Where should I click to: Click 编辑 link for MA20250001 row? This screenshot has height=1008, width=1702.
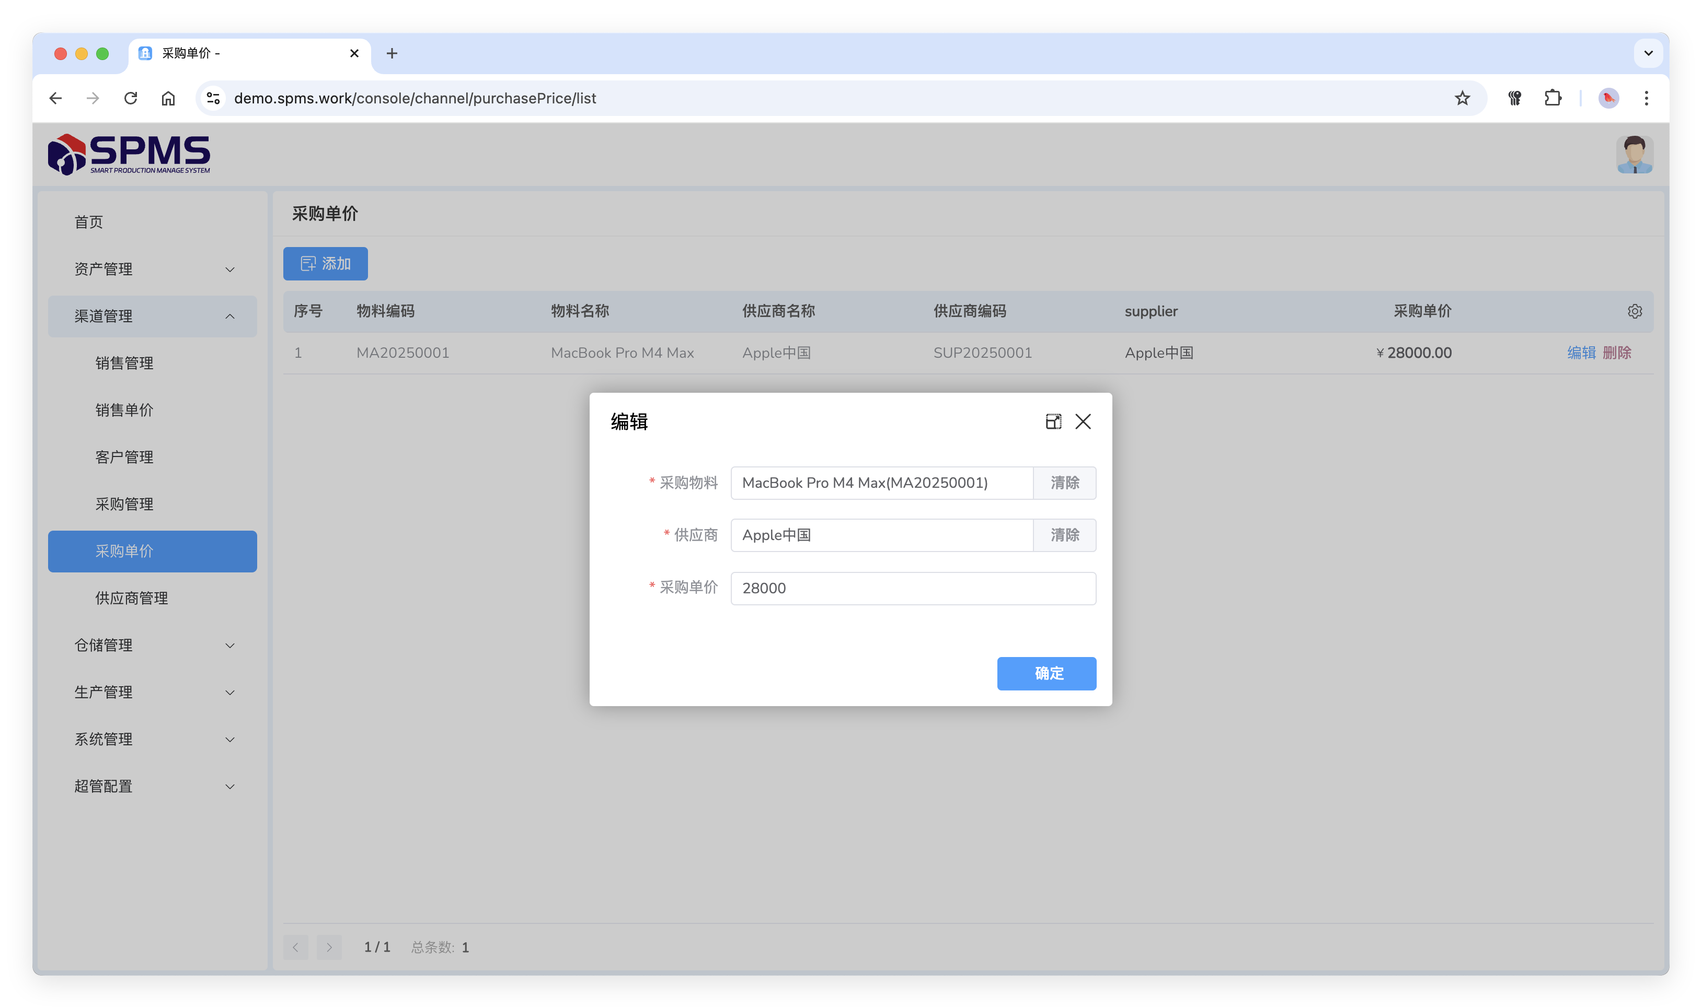pos(1581,353)
